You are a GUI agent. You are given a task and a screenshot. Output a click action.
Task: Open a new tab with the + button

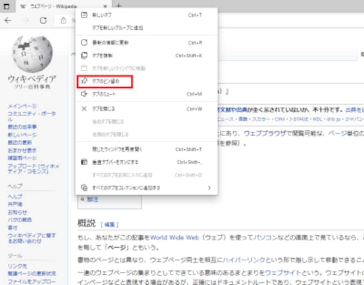pos(118,6)
